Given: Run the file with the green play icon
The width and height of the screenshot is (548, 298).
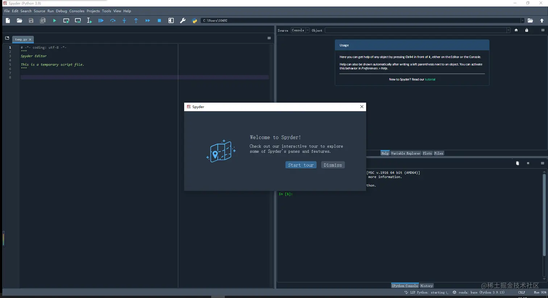Looking at the screenshot, I should click(x=55, y=21).
